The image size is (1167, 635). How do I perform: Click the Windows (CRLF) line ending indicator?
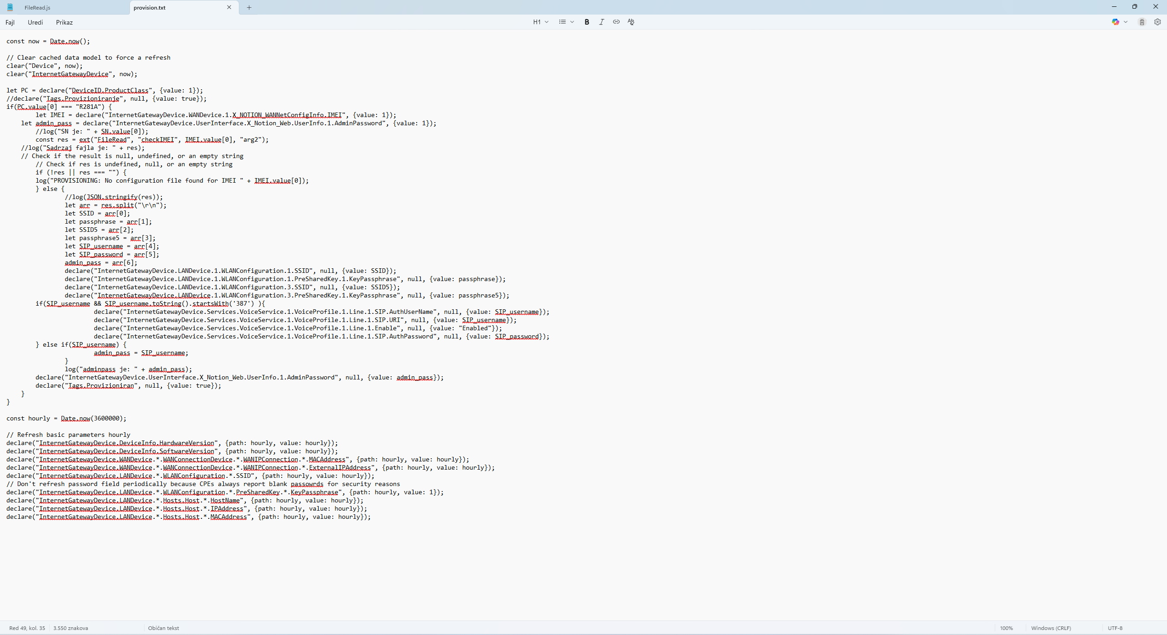tap(1051, 628)
